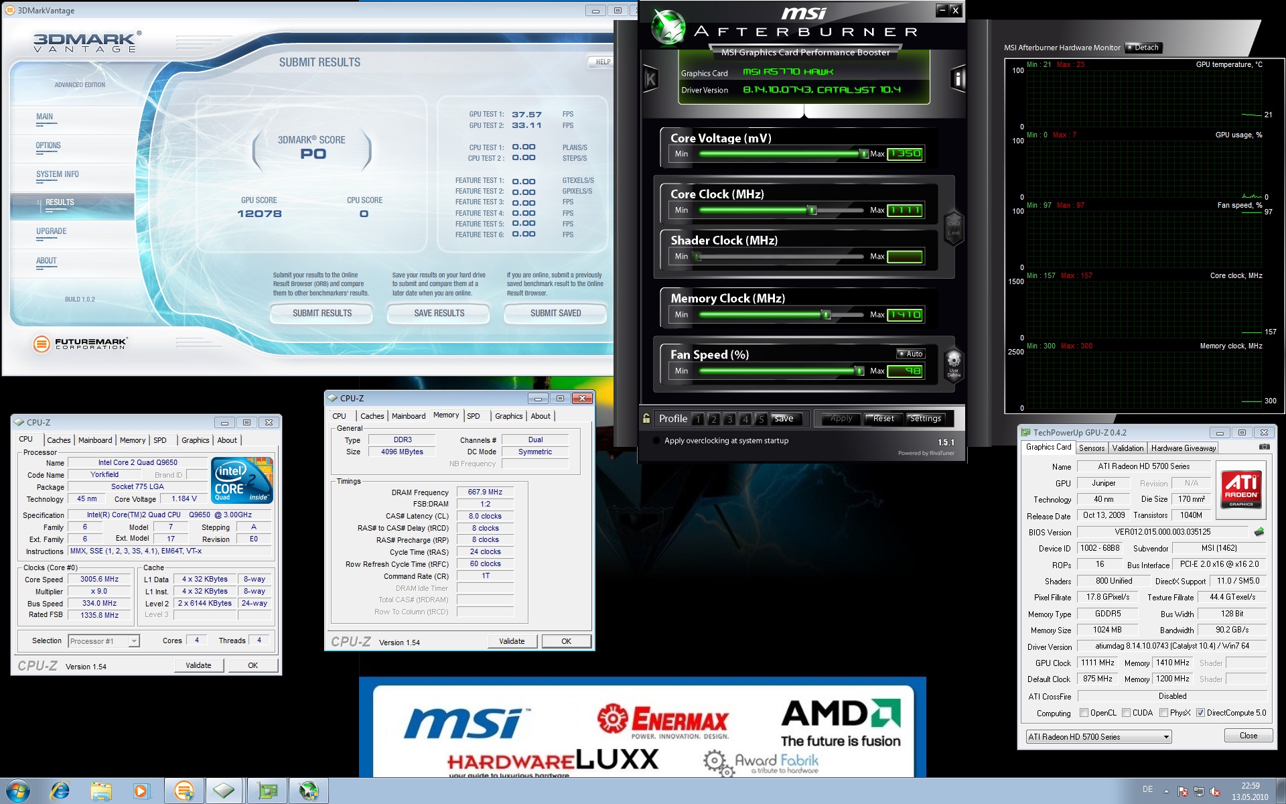The width and height of the screenshot is (1286, 804).
Task: Launch Internet Explorer from taskbar
Action: (x=60, y=791)
